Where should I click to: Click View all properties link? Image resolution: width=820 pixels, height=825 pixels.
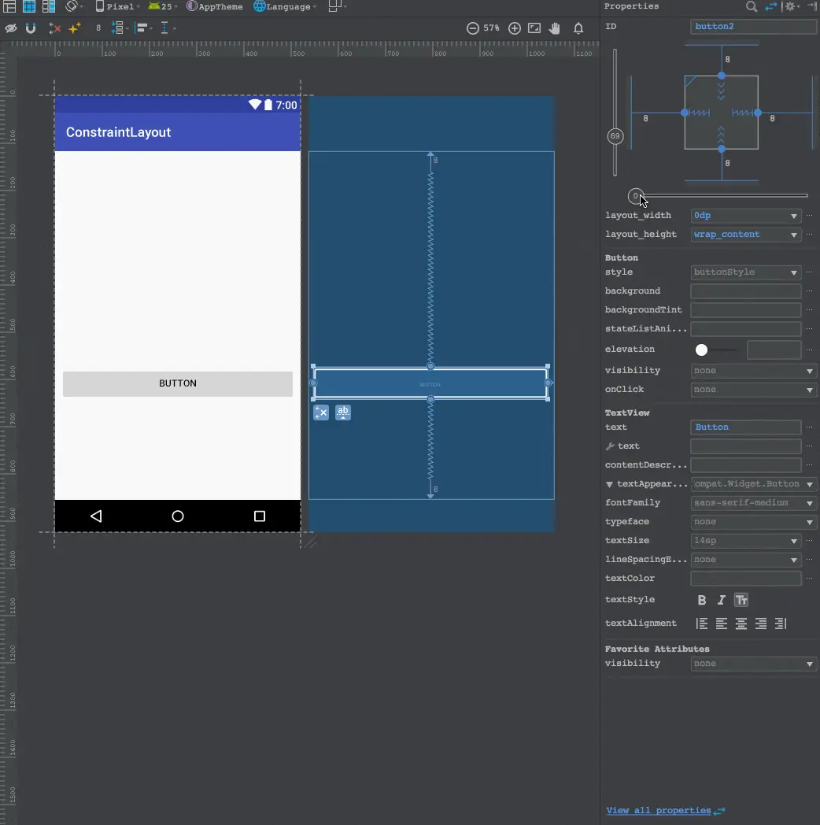[x=659, y=810]
